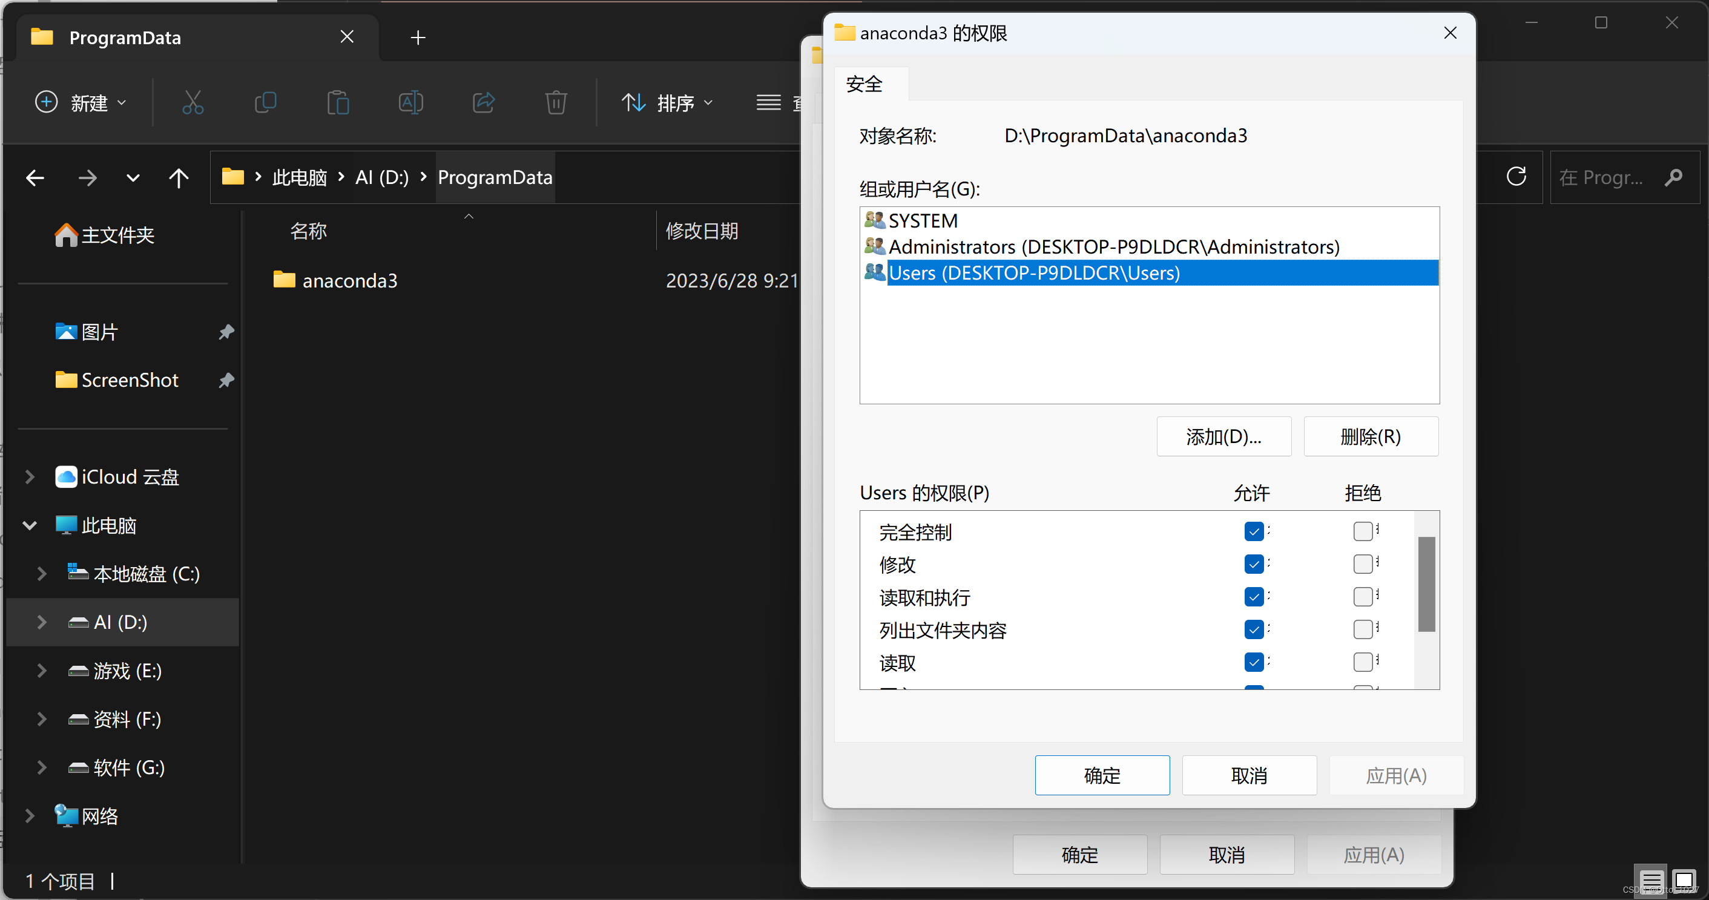Image resolution: width=1709 pixels, height=900 pixels.
Task: Select 网络 in navigation pane
Action: [86, 816]
